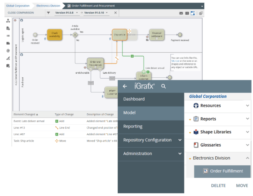The width and height of the screenshot is (253, 196).
Task: Select Order Fulfillment tree item
Action: (x=222, y=171)
